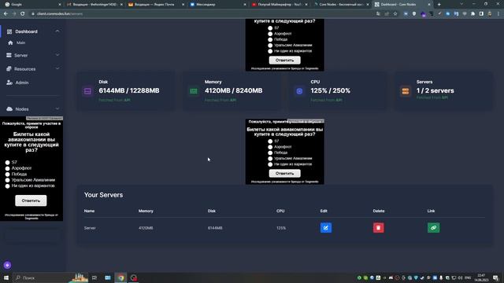Screen dimensions: 504x283
Task: Edit the server with the blue icon
Action: click(326, 228)
